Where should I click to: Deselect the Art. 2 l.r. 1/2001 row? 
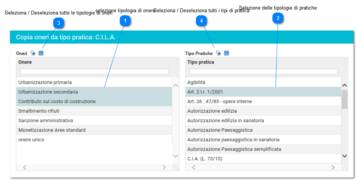click(263, 92)
